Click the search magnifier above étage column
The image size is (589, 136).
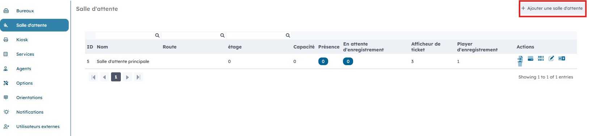pos(288,35)
